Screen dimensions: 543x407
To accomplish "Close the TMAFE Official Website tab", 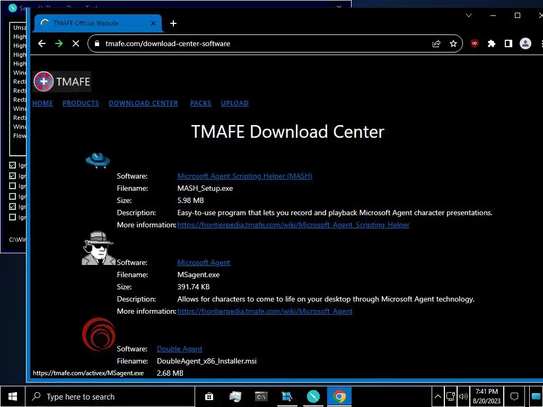I will coord(153,23).
